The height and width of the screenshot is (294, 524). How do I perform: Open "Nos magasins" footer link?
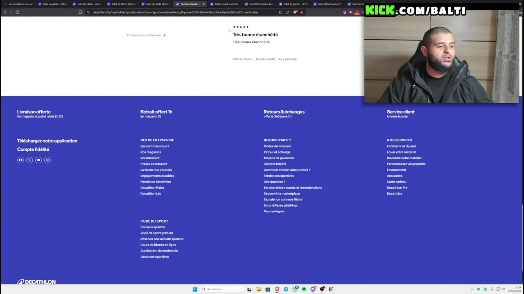[151, 152]
